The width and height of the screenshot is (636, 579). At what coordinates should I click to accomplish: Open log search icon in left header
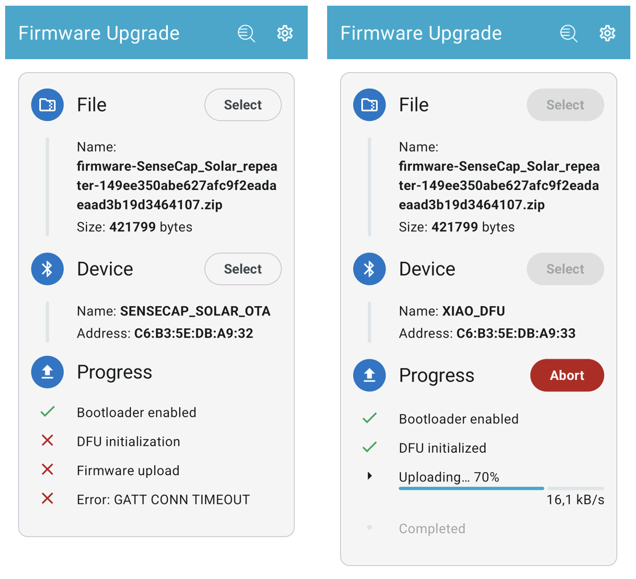click(246, 33)
